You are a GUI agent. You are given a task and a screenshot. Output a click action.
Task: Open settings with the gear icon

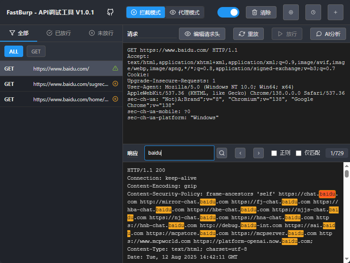point(291,12)
